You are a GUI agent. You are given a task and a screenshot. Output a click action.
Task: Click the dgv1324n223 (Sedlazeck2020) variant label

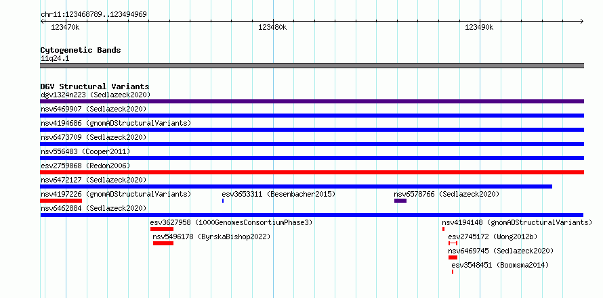(x=96, y=95)
